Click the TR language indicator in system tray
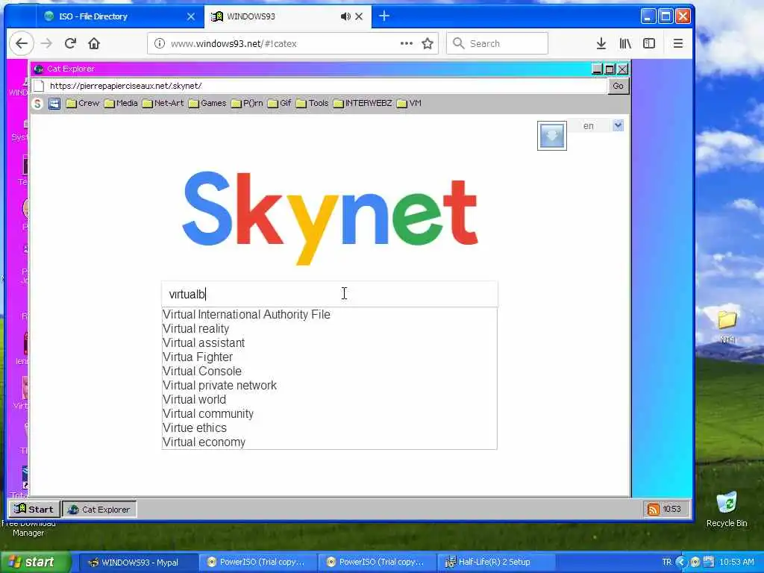Screen dimensions: 764x573 click(666, 563)
